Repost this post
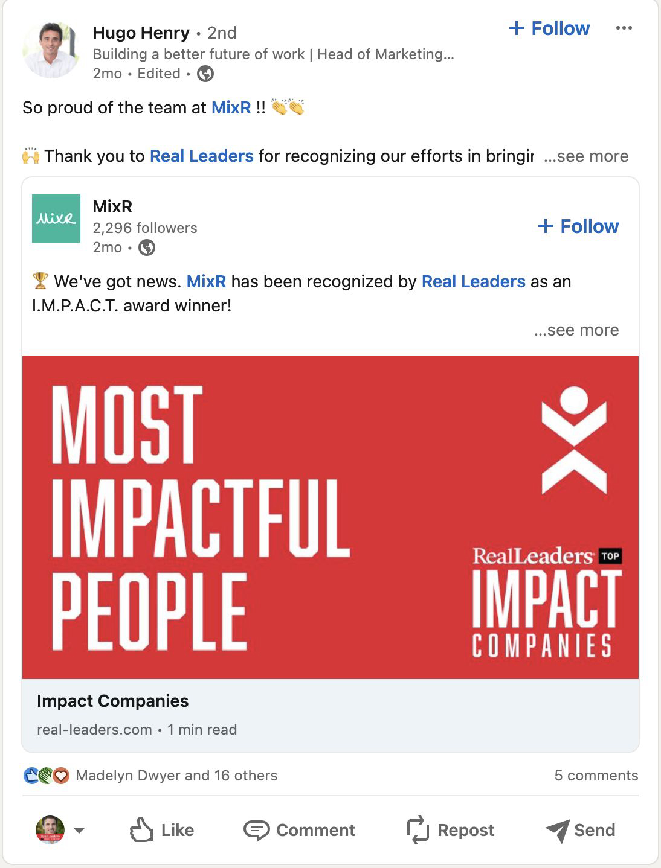The image size is (661, 868). point(451,830)
